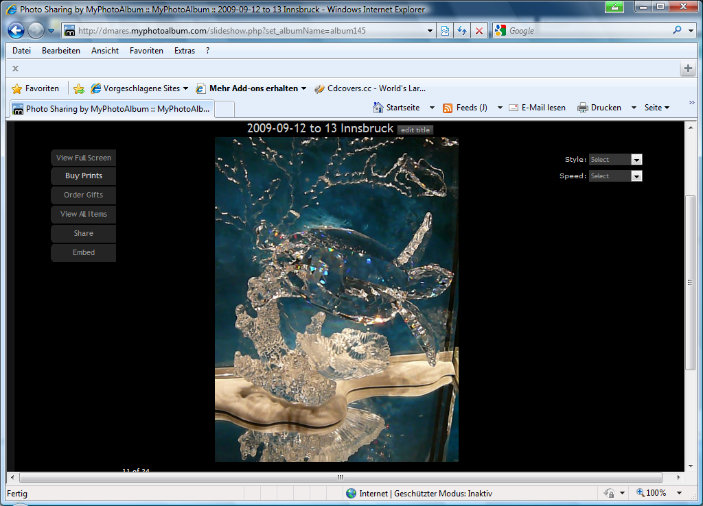Click the edit title button
This screenshot has width=703, height=506.
[415, 130]
